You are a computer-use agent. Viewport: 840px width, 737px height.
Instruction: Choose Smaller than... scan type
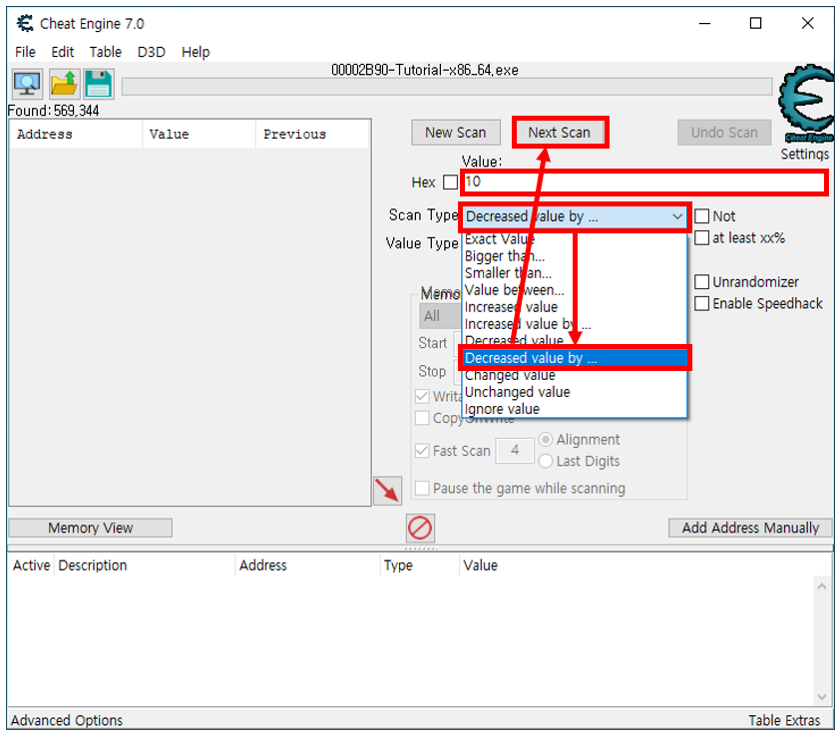pos(575,273)
